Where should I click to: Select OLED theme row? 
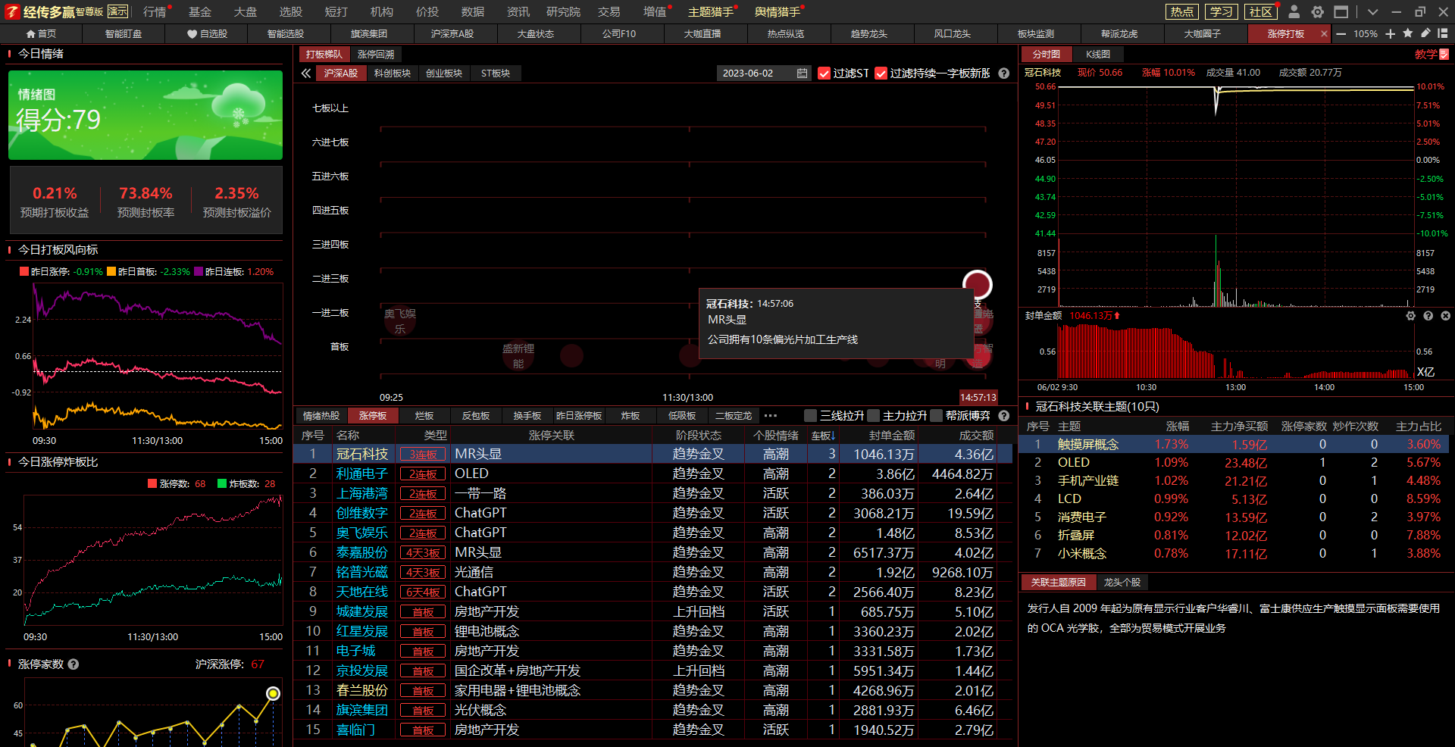click(1234, 463)
